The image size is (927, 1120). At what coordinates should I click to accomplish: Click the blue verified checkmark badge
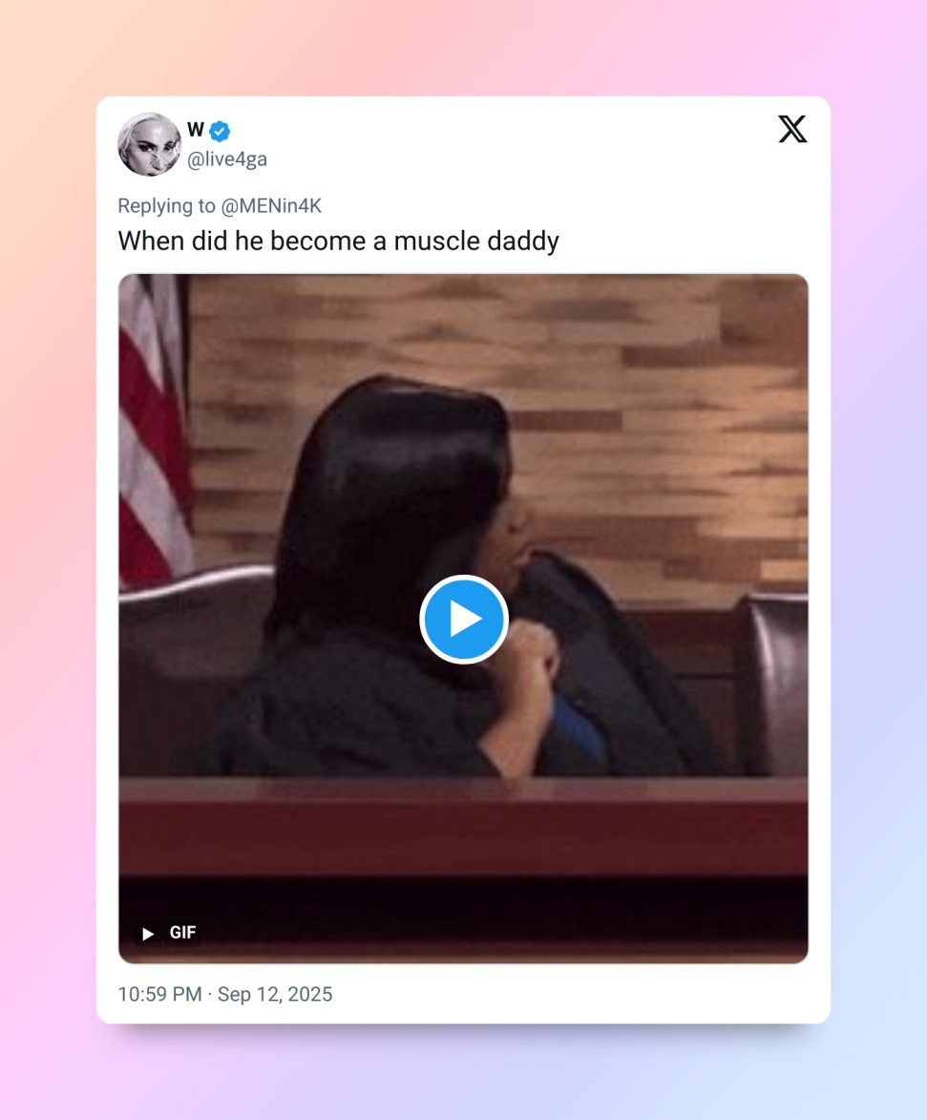click(220, 132)
